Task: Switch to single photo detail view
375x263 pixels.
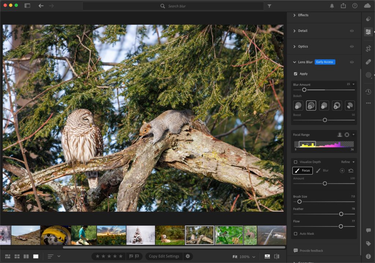Action: click(x=36, y=256)
